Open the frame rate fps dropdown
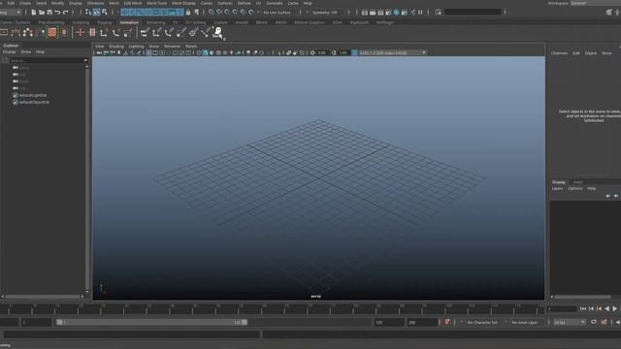Image resolution: width=621 pixels, height=349 pixels. point(570,323)
